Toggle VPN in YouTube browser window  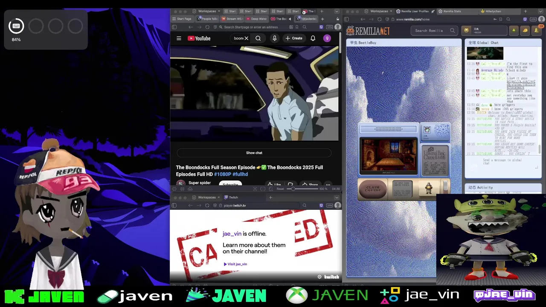(329, 27)
